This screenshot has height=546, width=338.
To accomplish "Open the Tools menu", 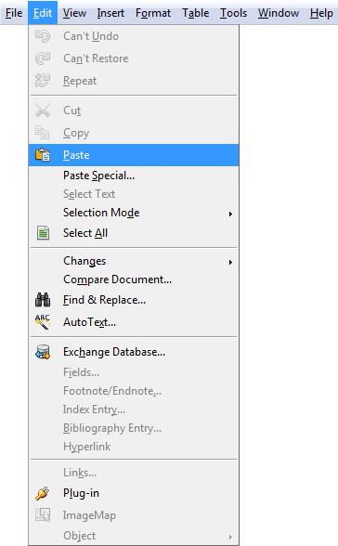I will [x=233, y=13].
